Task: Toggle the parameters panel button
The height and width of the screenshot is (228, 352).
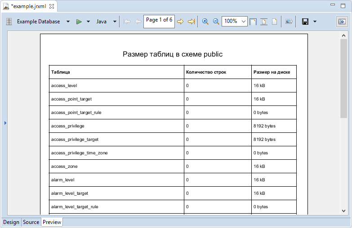Action: [x=342, y=22]
